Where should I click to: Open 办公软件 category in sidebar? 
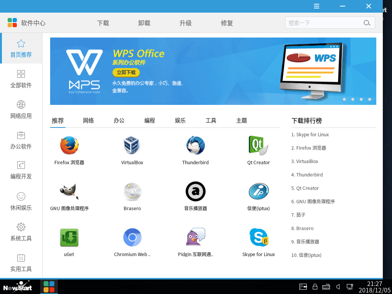click(21, 140)
